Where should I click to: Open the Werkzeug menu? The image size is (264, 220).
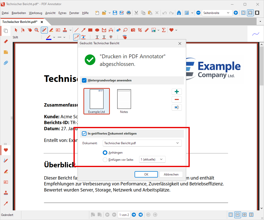coord(35,13)
